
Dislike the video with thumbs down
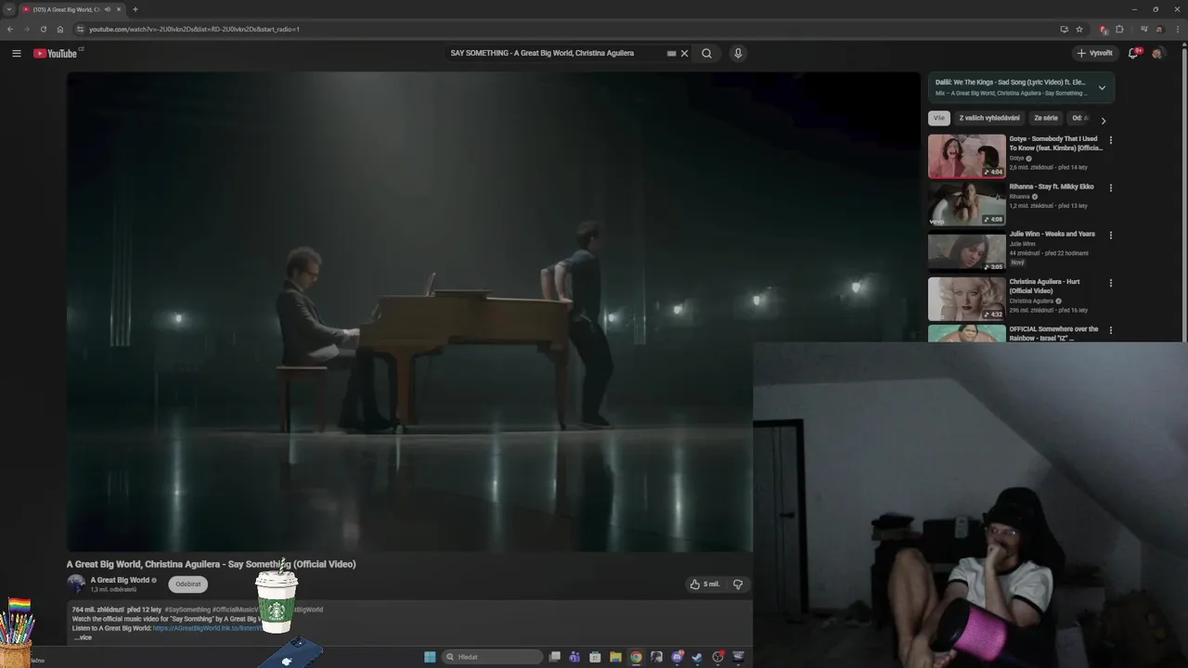pos(738,584)
